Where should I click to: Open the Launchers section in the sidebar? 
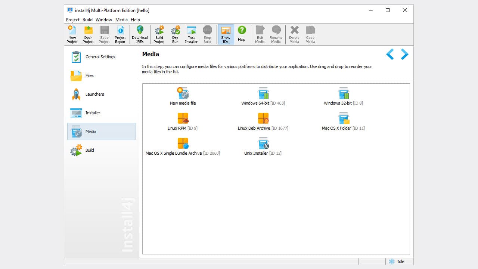(x=94, y=94)
